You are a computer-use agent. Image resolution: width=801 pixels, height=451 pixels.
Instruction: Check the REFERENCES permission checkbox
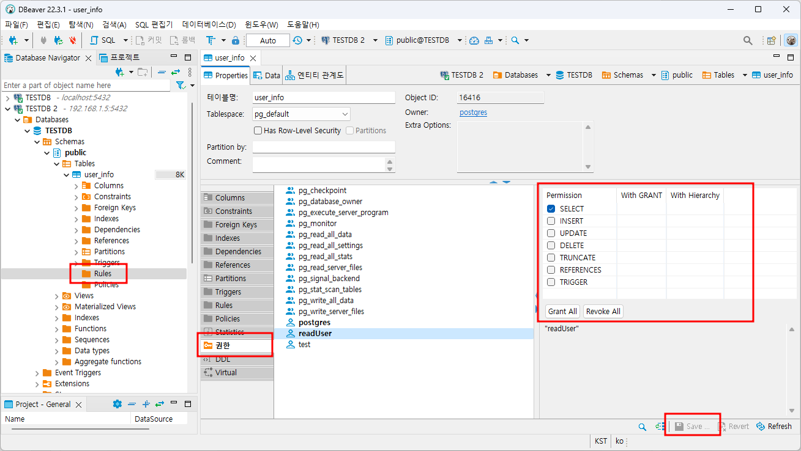tap(551, 270)
